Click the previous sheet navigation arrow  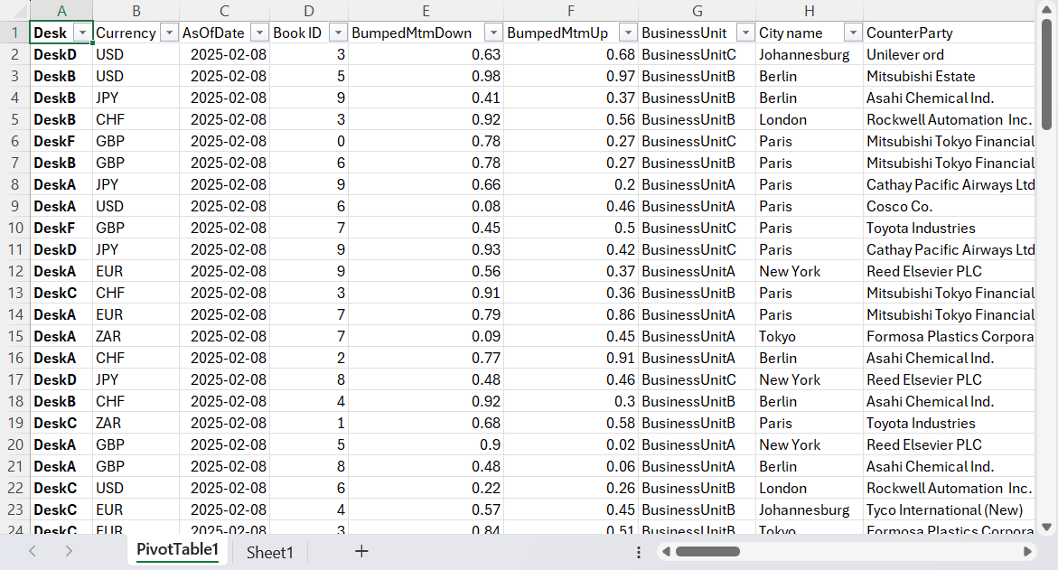(x=33, y=551)
